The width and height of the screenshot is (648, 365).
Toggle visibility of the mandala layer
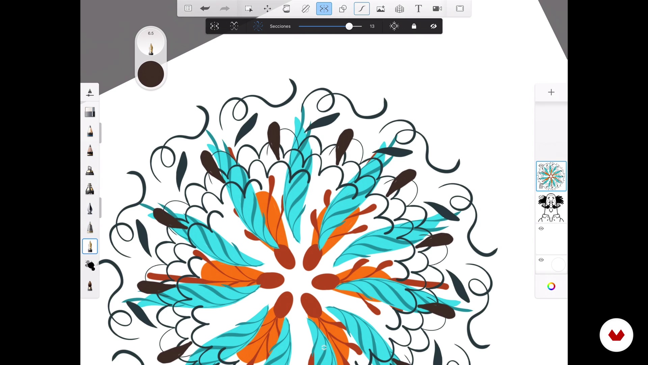click(541, 166)
